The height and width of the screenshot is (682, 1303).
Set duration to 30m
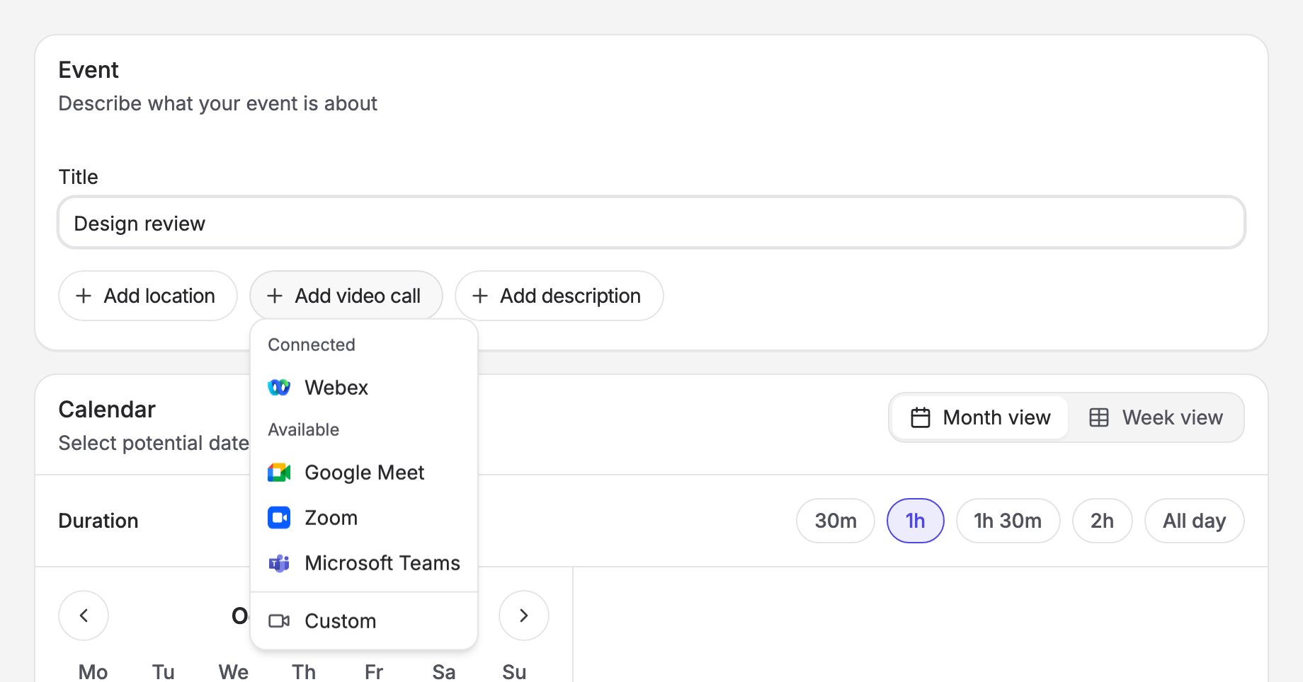tap(836, 521)
